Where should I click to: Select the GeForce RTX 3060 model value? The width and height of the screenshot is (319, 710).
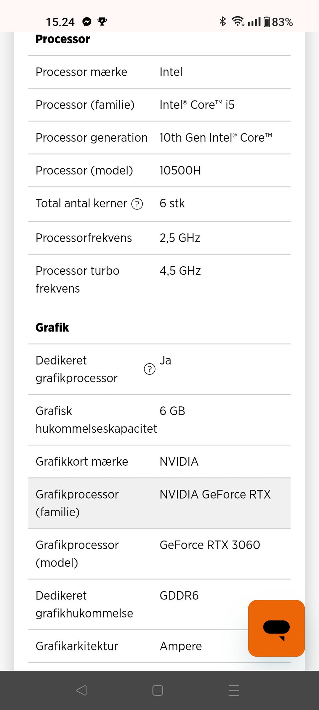[x=210, y=545]
